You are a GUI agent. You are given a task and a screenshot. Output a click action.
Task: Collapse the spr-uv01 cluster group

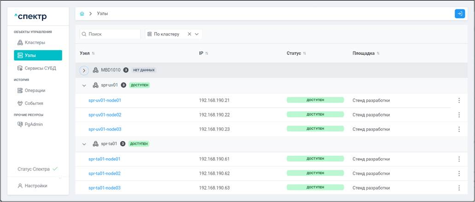pyautogui.click(x=84, y=85)
